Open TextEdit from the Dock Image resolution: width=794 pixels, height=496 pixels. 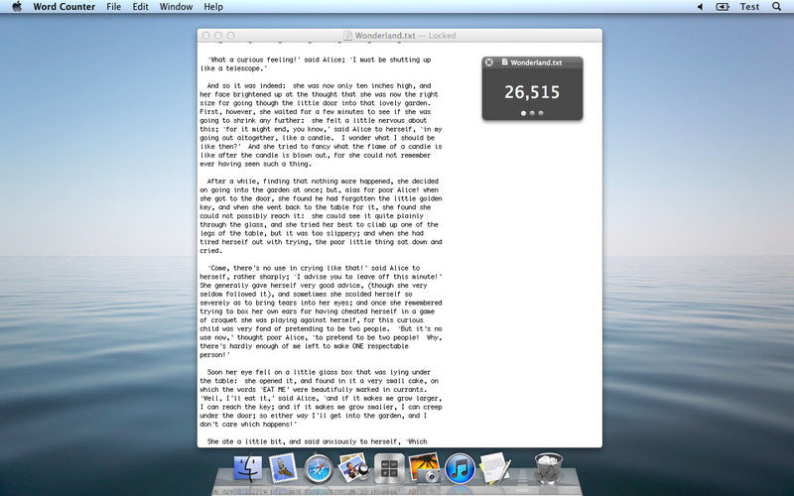click(x=494, y=467)
